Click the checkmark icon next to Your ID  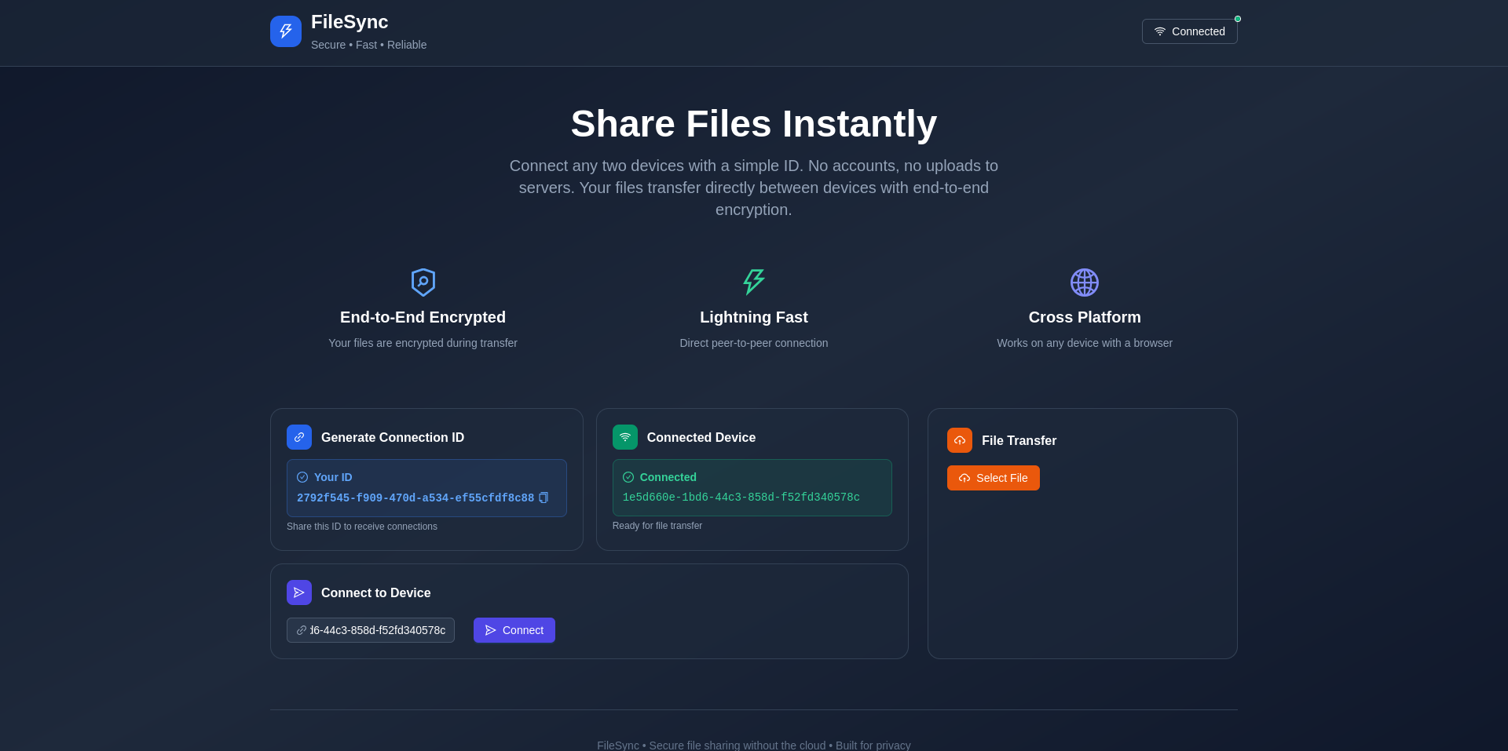coord(302,477)
